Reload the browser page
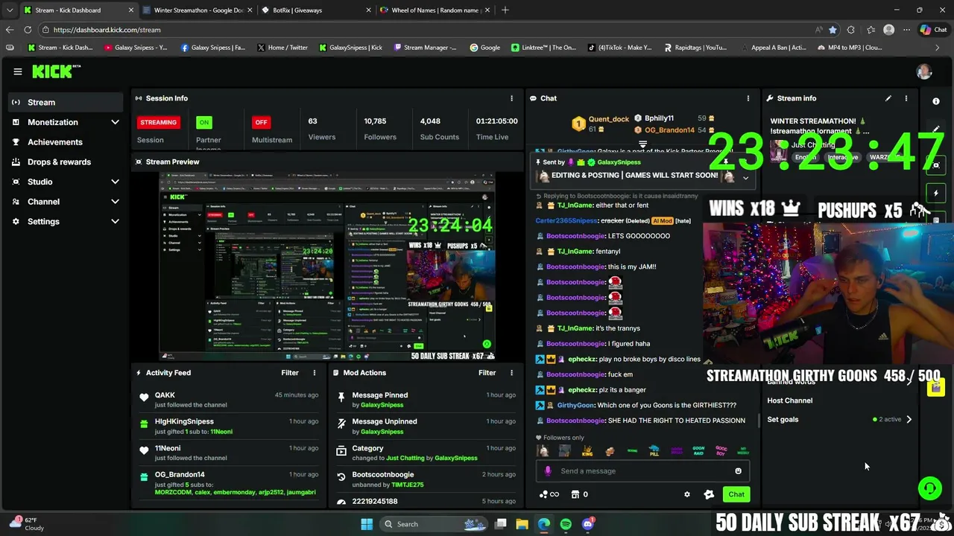The image size is (954, 536). (28, 30)
